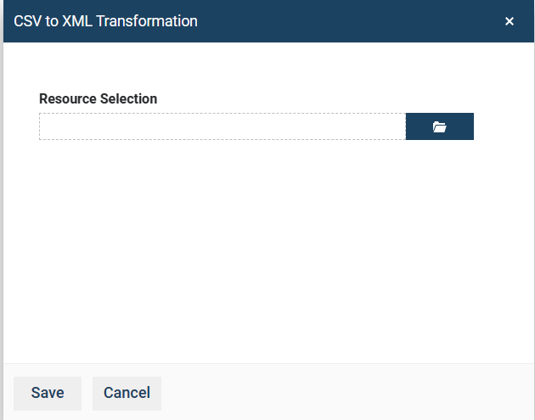Cancel the transformation dialog
The height and width of the screenshot is (420, 535).
pyautogui.click(x=127, y=393)
